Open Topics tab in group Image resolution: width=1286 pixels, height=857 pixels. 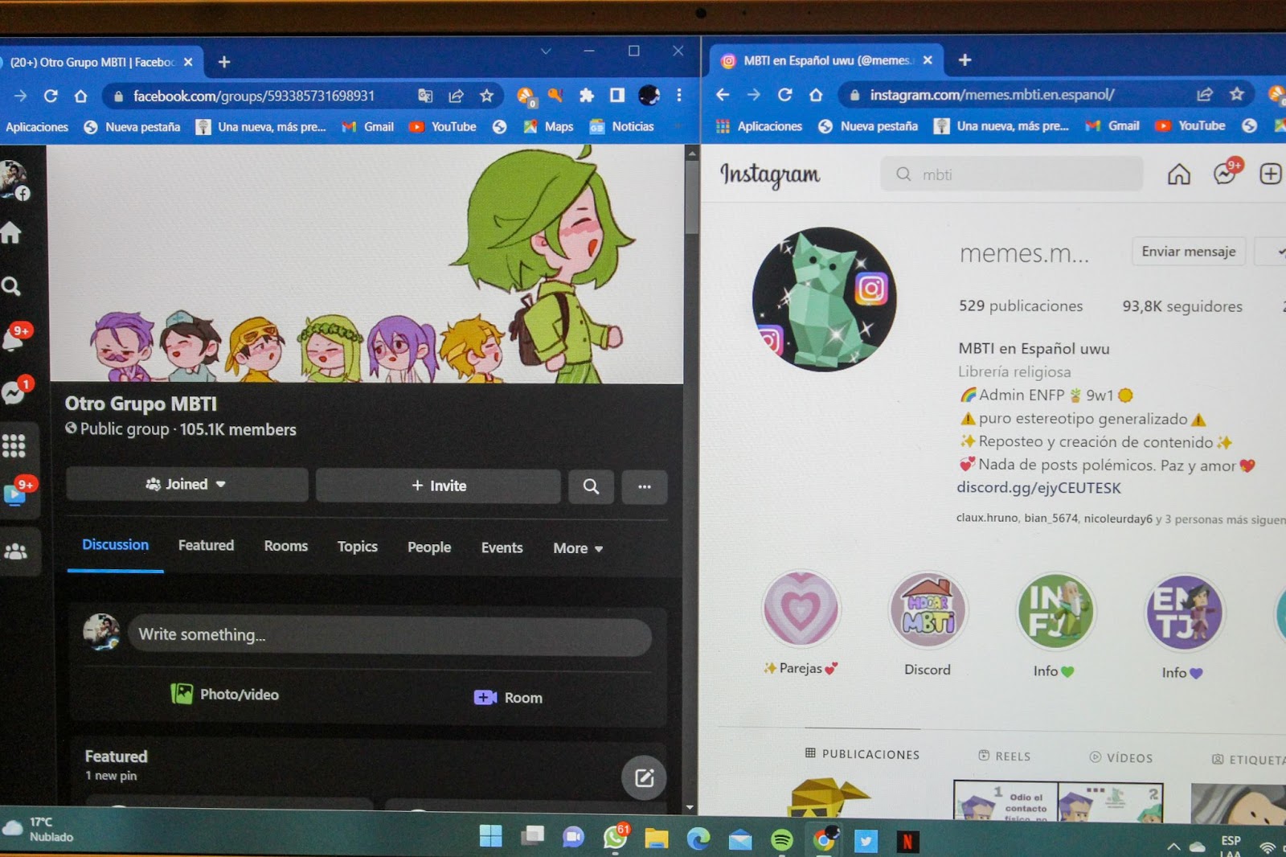[x=358, y=547]
